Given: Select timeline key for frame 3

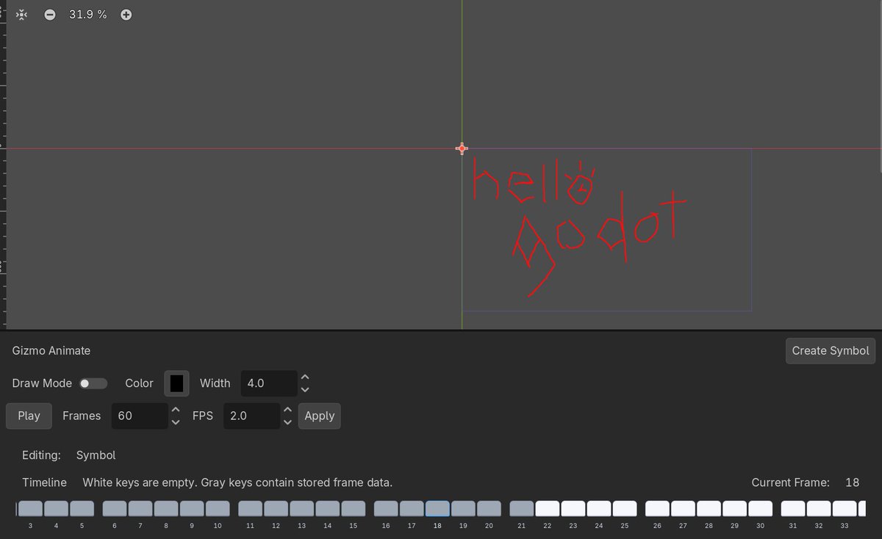Looking at the screenshot, I should (x=30, y=508).
